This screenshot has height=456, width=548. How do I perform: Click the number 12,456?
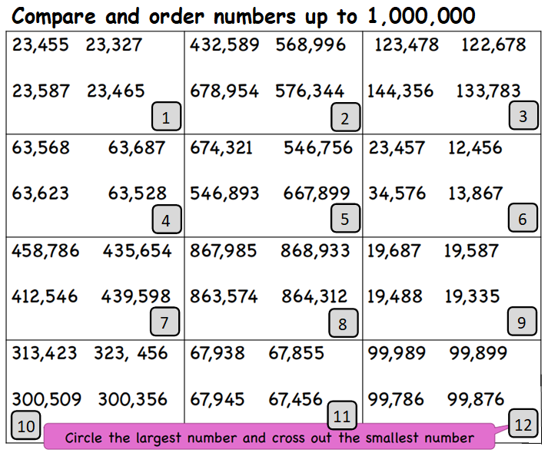point(475,147)
